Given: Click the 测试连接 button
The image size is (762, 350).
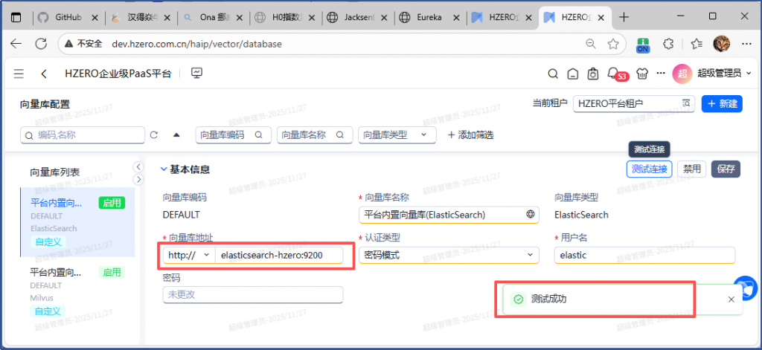Looking at the screenshot, I should 649,169.
